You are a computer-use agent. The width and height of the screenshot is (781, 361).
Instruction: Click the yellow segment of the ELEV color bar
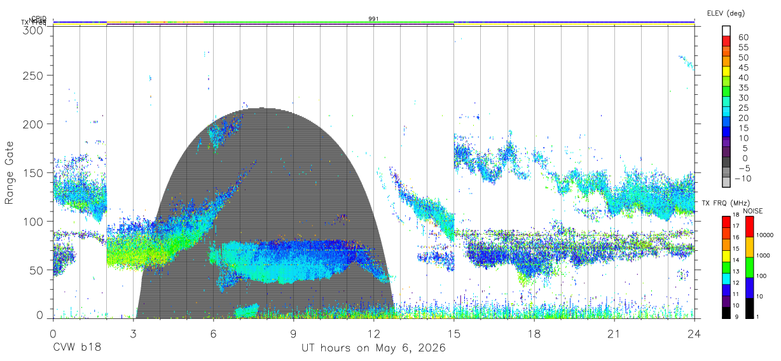[x=727, y=71]
